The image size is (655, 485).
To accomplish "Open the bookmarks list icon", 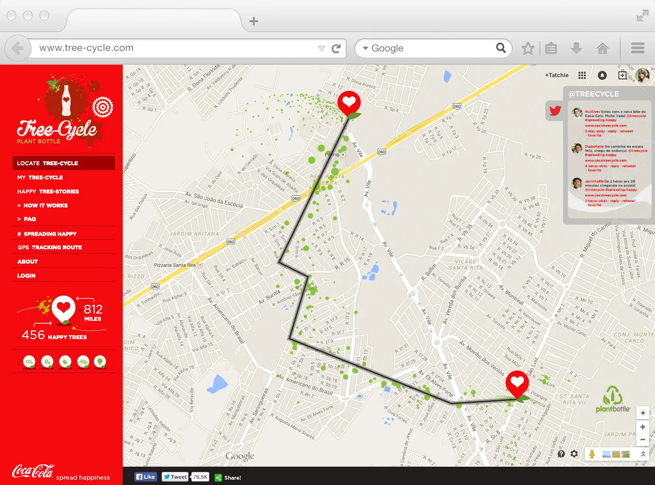I will point(551,48).
